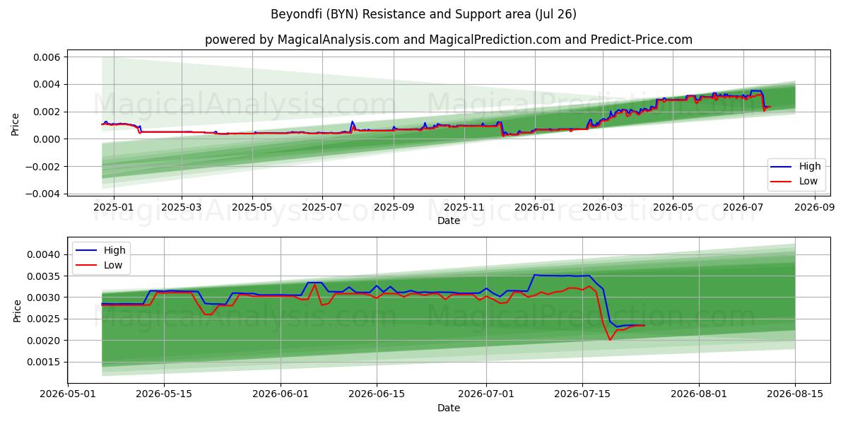Click the '2026-08-15' date tick on the bottom chart
The height and width of the screenshot is (424, 848).
795,395
